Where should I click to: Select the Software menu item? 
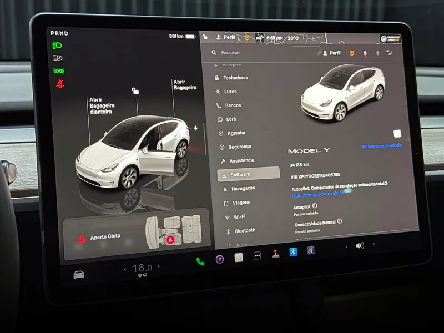point(249,174)
